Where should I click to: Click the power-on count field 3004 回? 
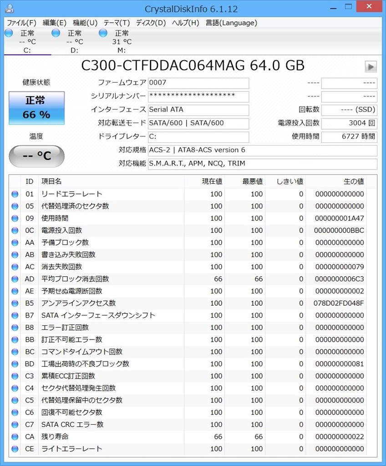[349, 123]
